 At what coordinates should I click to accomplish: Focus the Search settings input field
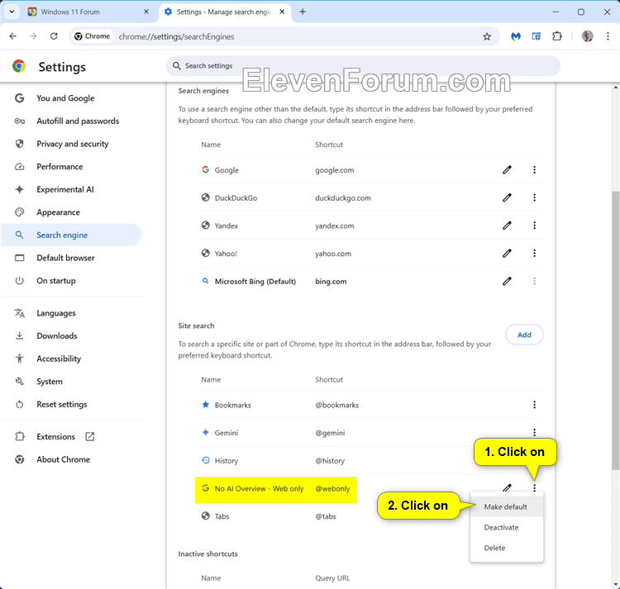(363, 66)
